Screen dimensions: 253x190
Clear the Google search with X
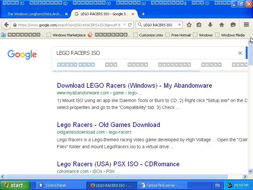240,53
